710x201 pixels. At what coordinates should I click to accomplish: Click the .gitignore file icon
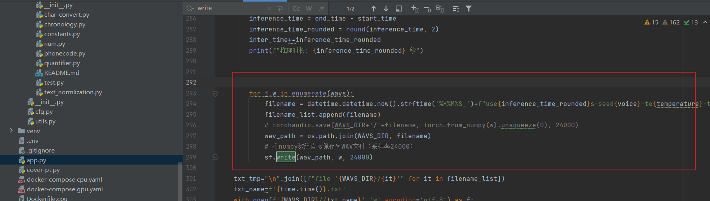22,151
